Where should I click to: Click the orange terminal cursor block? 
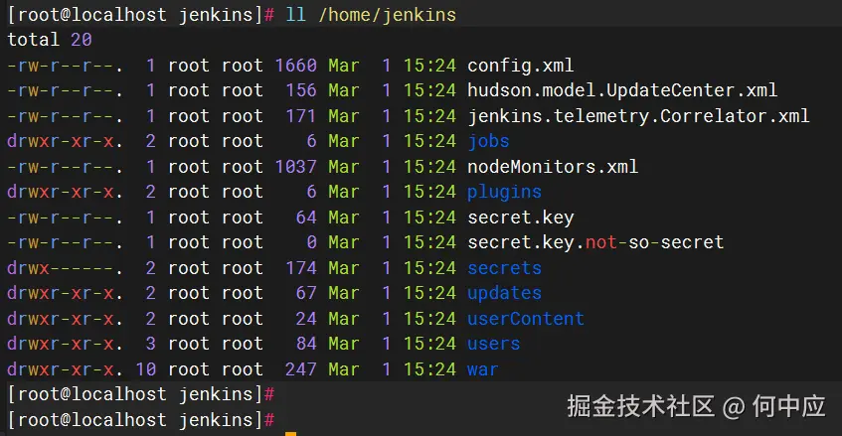[290, 433]
